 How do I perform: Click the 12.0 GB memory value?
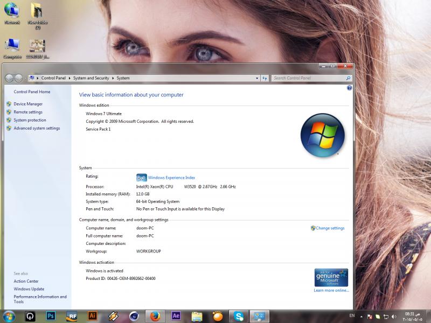tap(143, 194)
